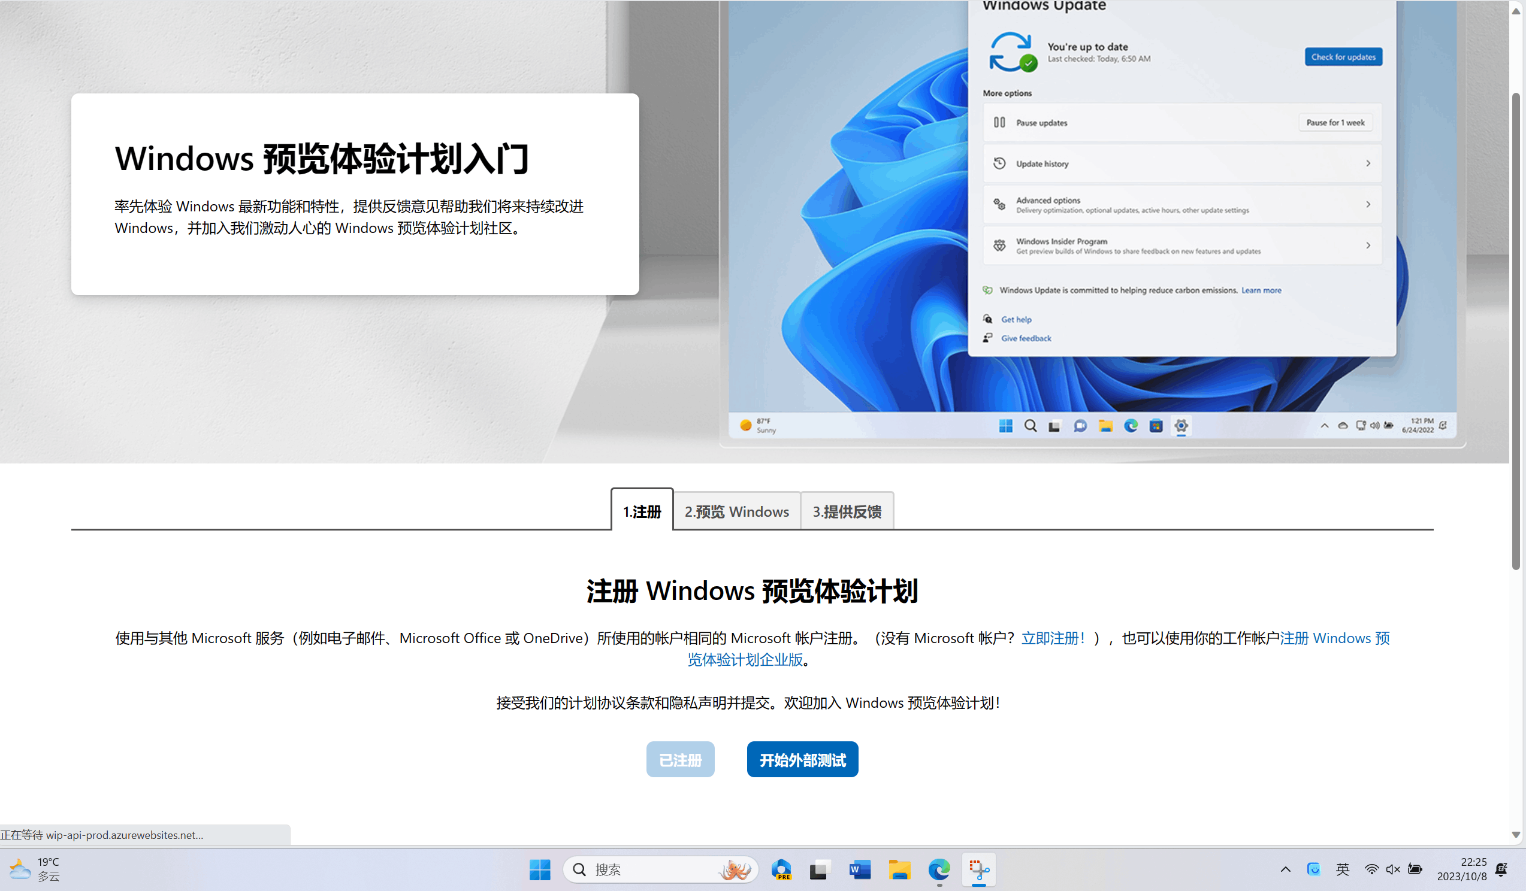The height and width of the screenshot is (891, 1526).
Task: Open weather widget showing 19°C
Action: pos(35,870)
